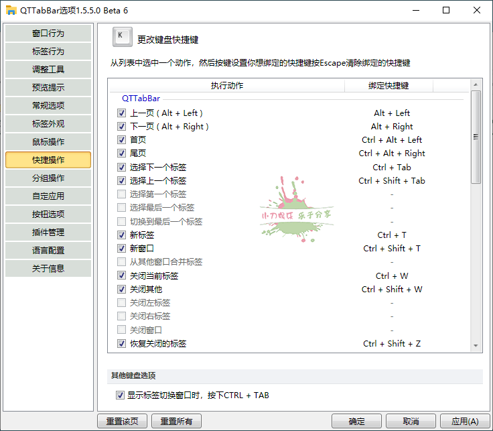This screenshot has height=431, width=493.
Task: Go to the 关于信息 tab
Action: point(48,269)
